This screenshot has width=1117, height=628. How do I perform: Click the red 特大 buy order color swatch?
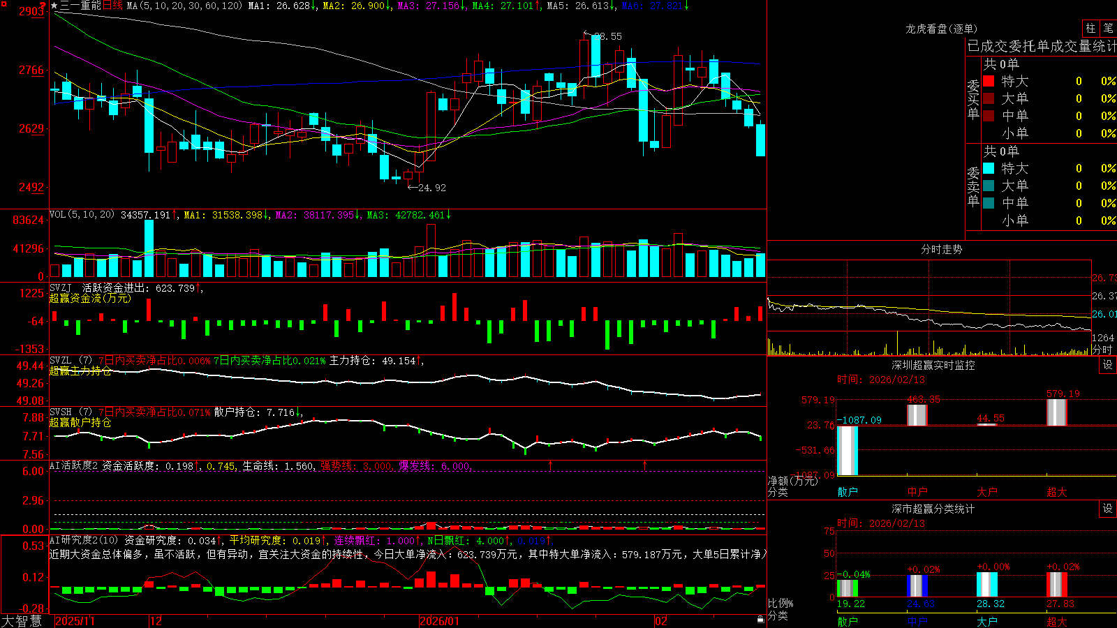989,81
